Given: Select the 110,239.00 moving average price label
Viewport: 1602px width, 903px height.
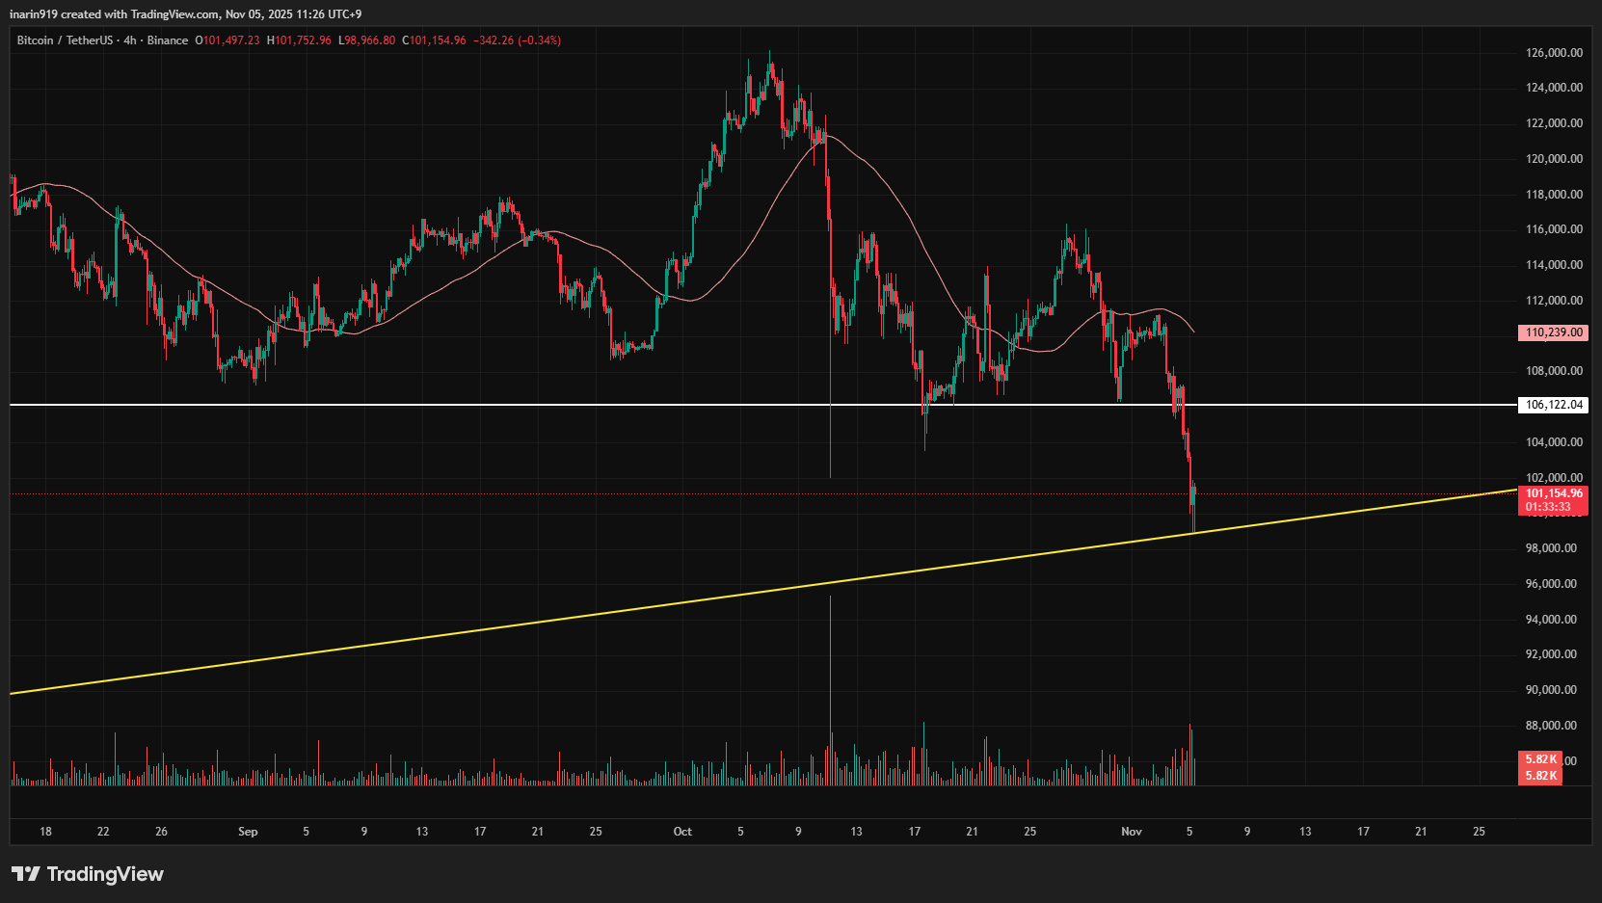Looking at the screenshot, I should (1553, 332).
